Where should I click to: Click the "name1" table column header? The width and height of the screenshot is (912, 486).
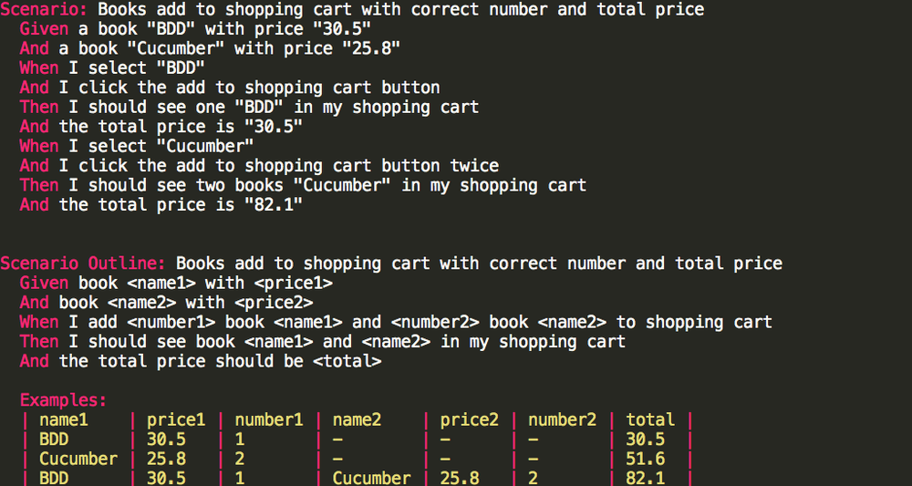(64, 419)
